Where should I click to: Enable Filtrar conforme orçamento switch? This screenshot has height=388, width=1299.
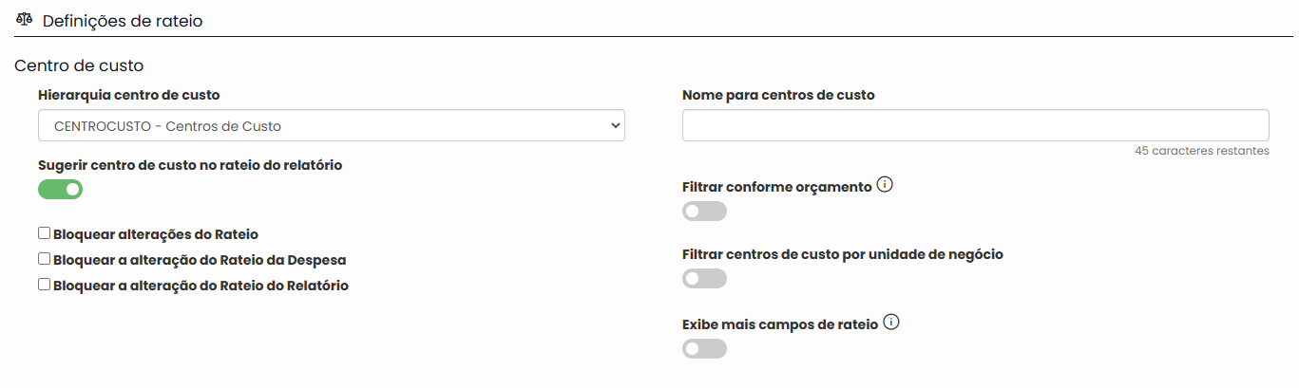[x=704, y=211]
